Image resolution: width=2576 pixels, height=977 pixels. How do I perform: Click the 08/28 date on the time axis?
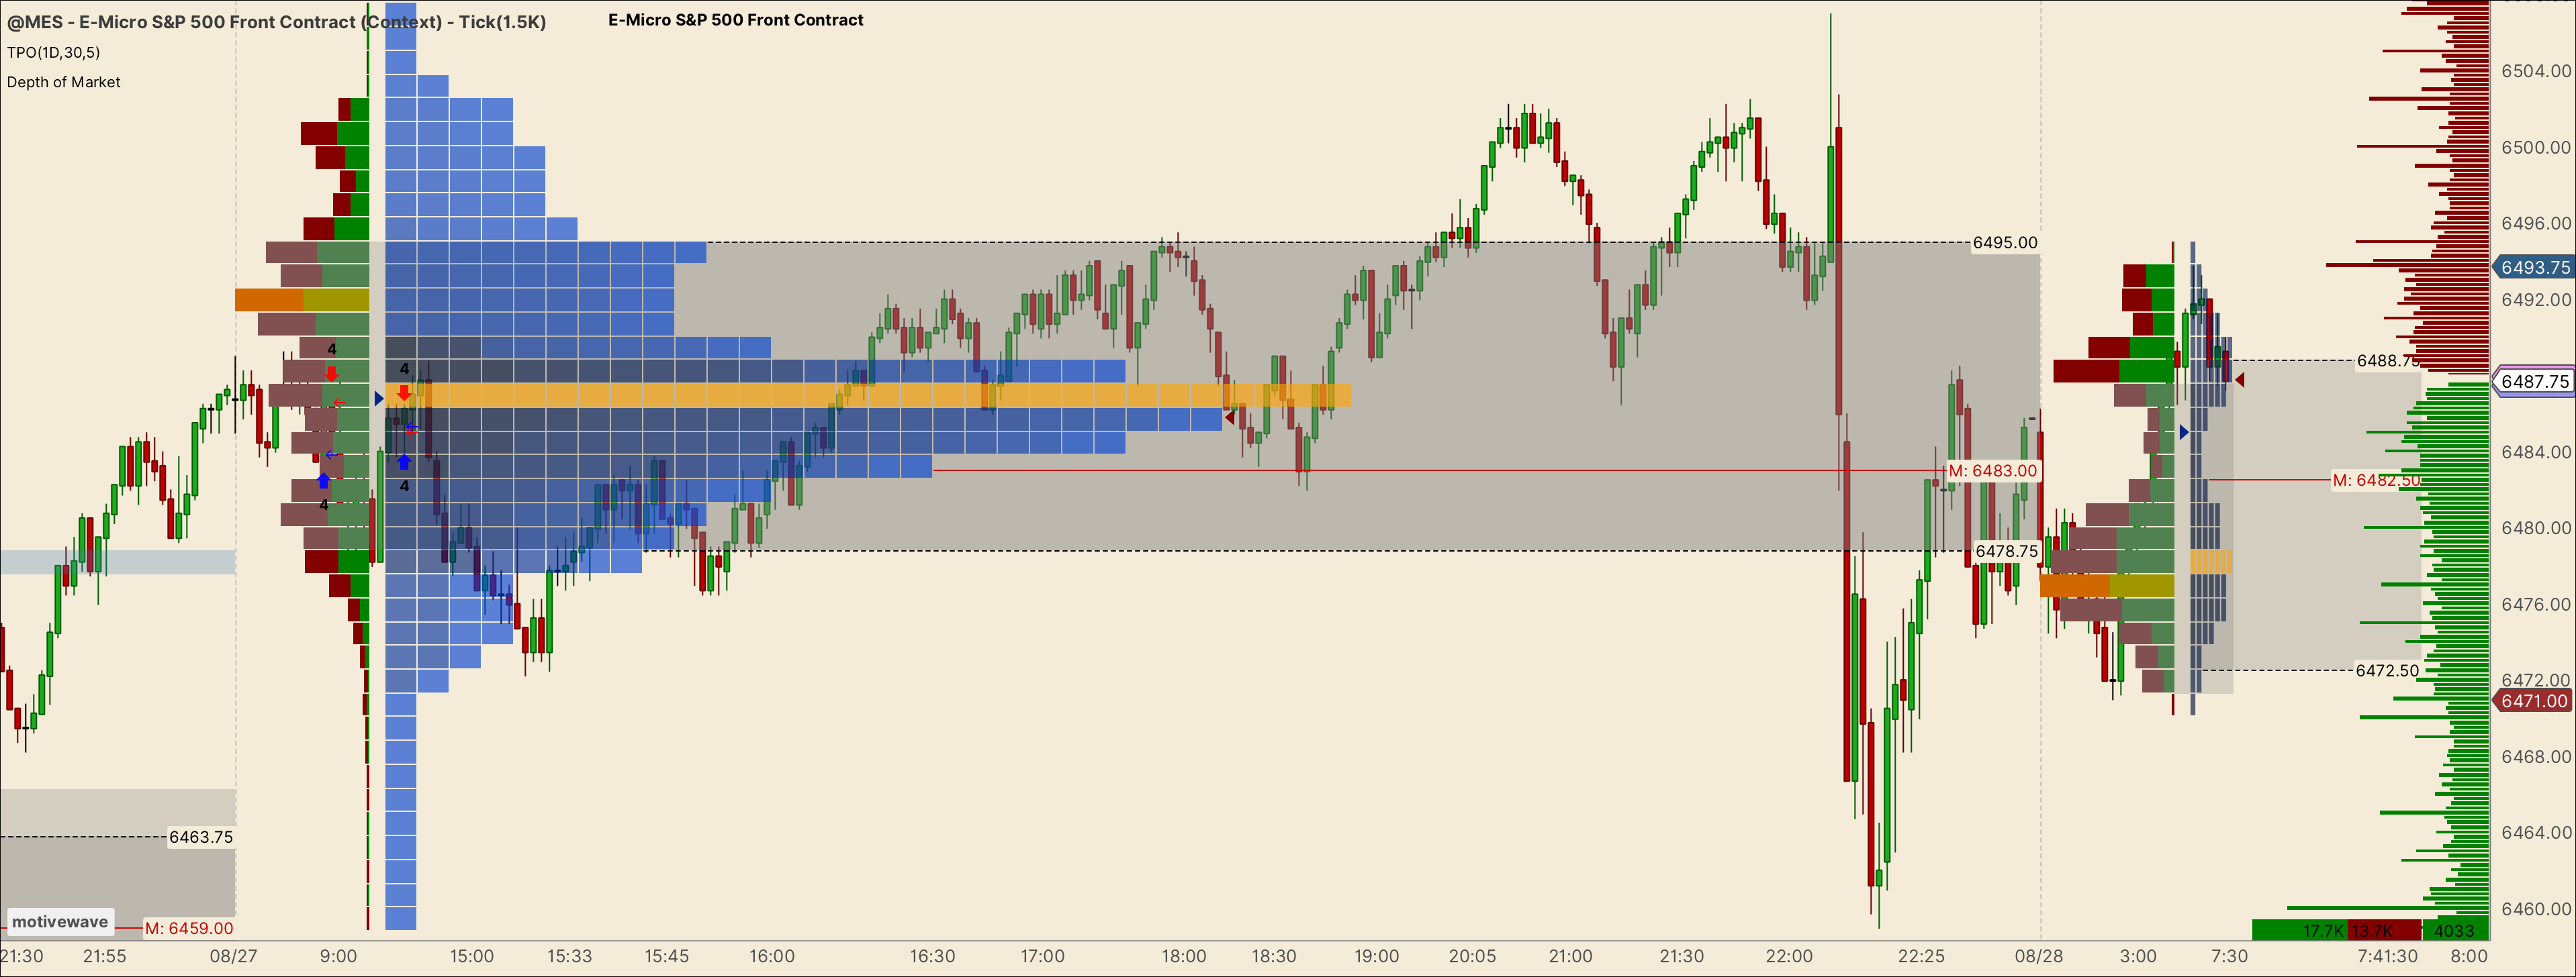pyautogui.click(x=2038, y=956)
